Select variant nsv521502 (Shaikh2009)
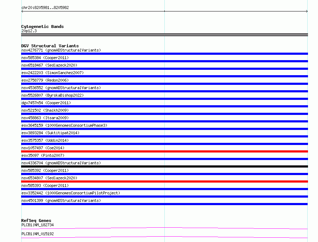 [x=45, y=110]
